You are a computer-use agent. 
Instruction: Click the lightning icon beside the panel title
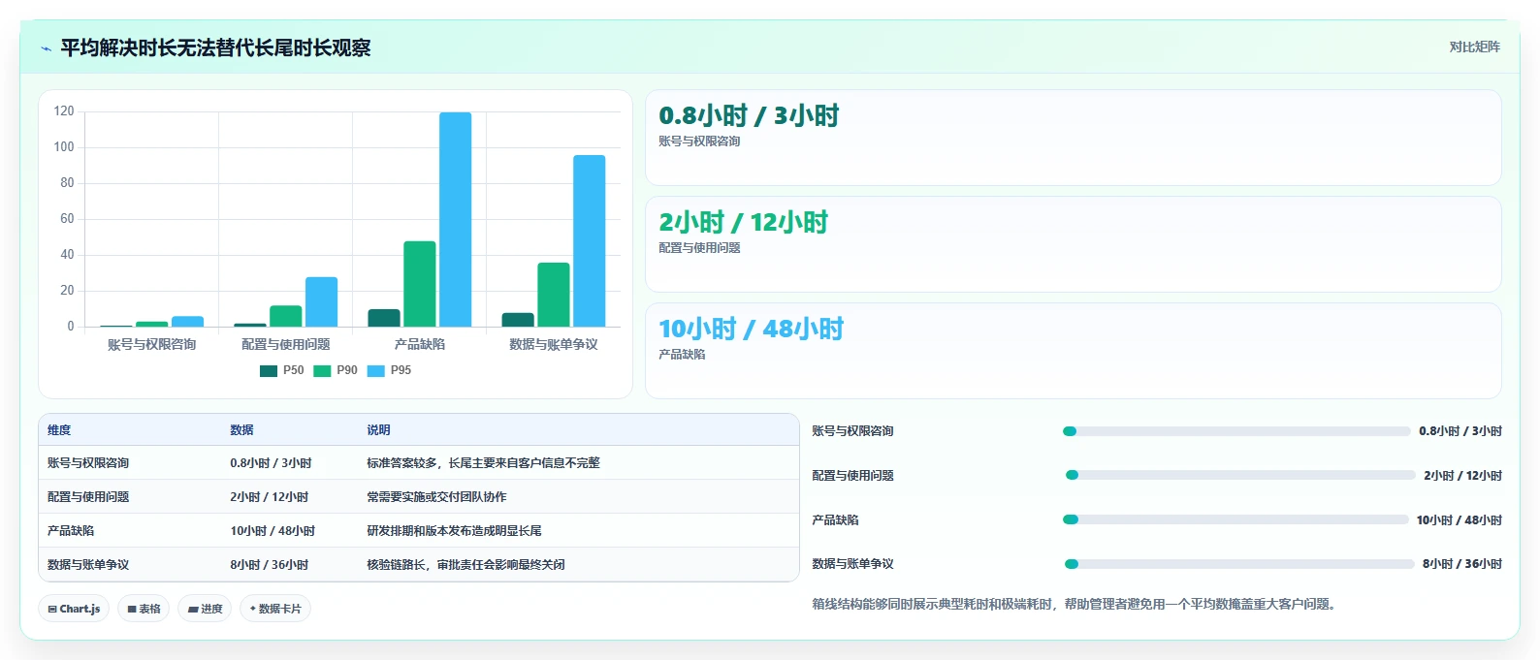coord(46,48)
